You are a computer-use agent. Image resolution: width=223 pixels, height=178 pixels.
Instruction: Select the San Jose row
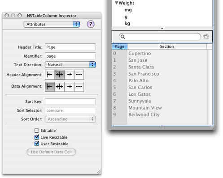click(x=160, y=60)
